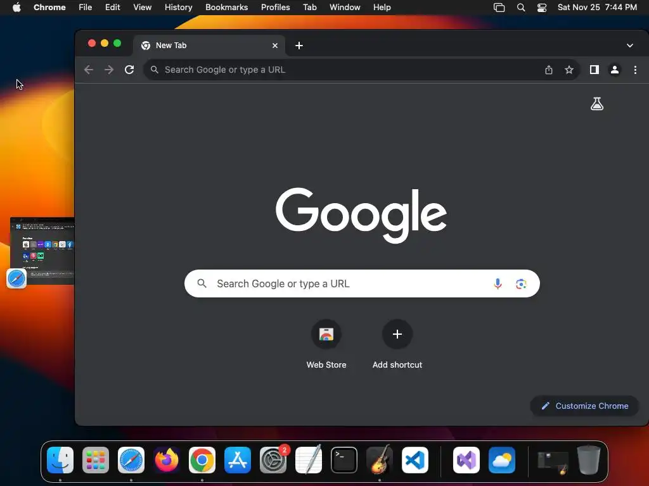Open Launchpad from the Dock
Screen dimensions: 649x486
[x=96, y=460]
